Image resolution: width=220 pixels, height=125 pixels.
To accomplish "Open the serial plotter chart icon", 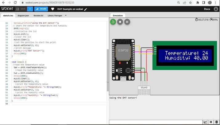I will click(x=205, y=122).
